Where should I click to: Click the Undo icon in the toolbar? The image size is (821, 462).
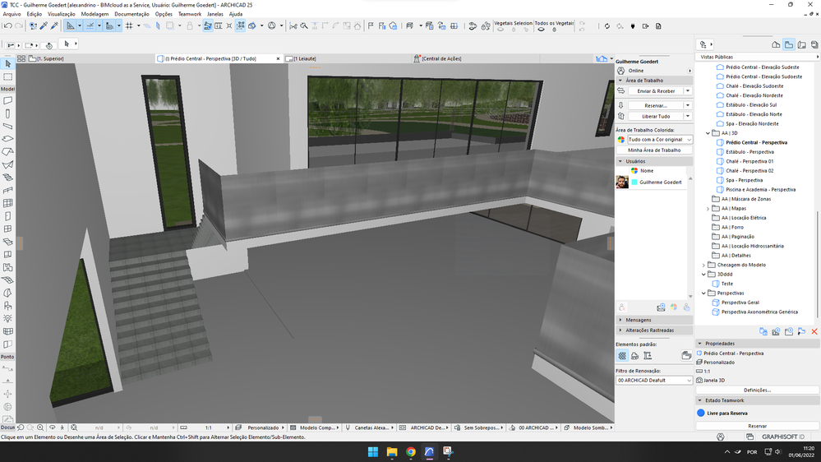tap(7, 26)
